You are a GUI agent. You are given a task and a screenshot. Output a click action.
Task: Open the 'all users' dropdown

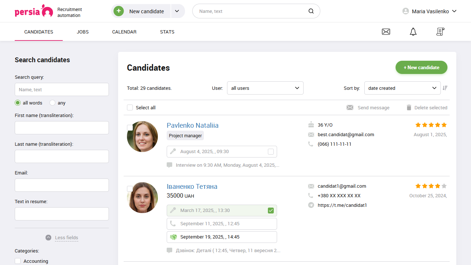265,88
